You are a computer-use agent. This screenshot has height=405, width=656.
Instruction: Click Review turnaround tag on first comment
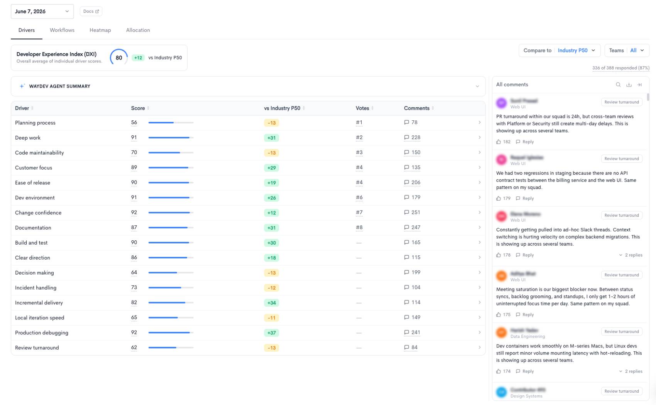point(622,102)
